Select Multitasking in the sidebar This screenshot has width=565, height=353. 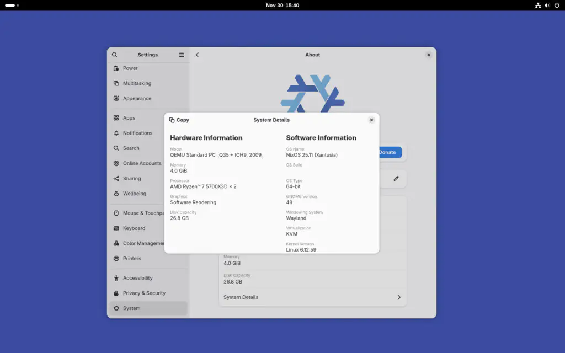point(137,83)
